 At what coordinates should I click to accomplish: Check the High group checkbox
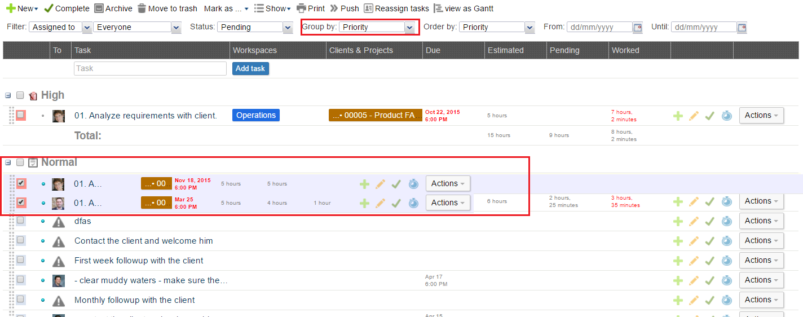20,95
